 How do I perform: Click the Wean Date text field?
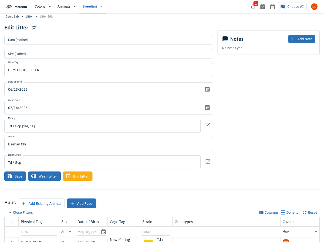109,108
